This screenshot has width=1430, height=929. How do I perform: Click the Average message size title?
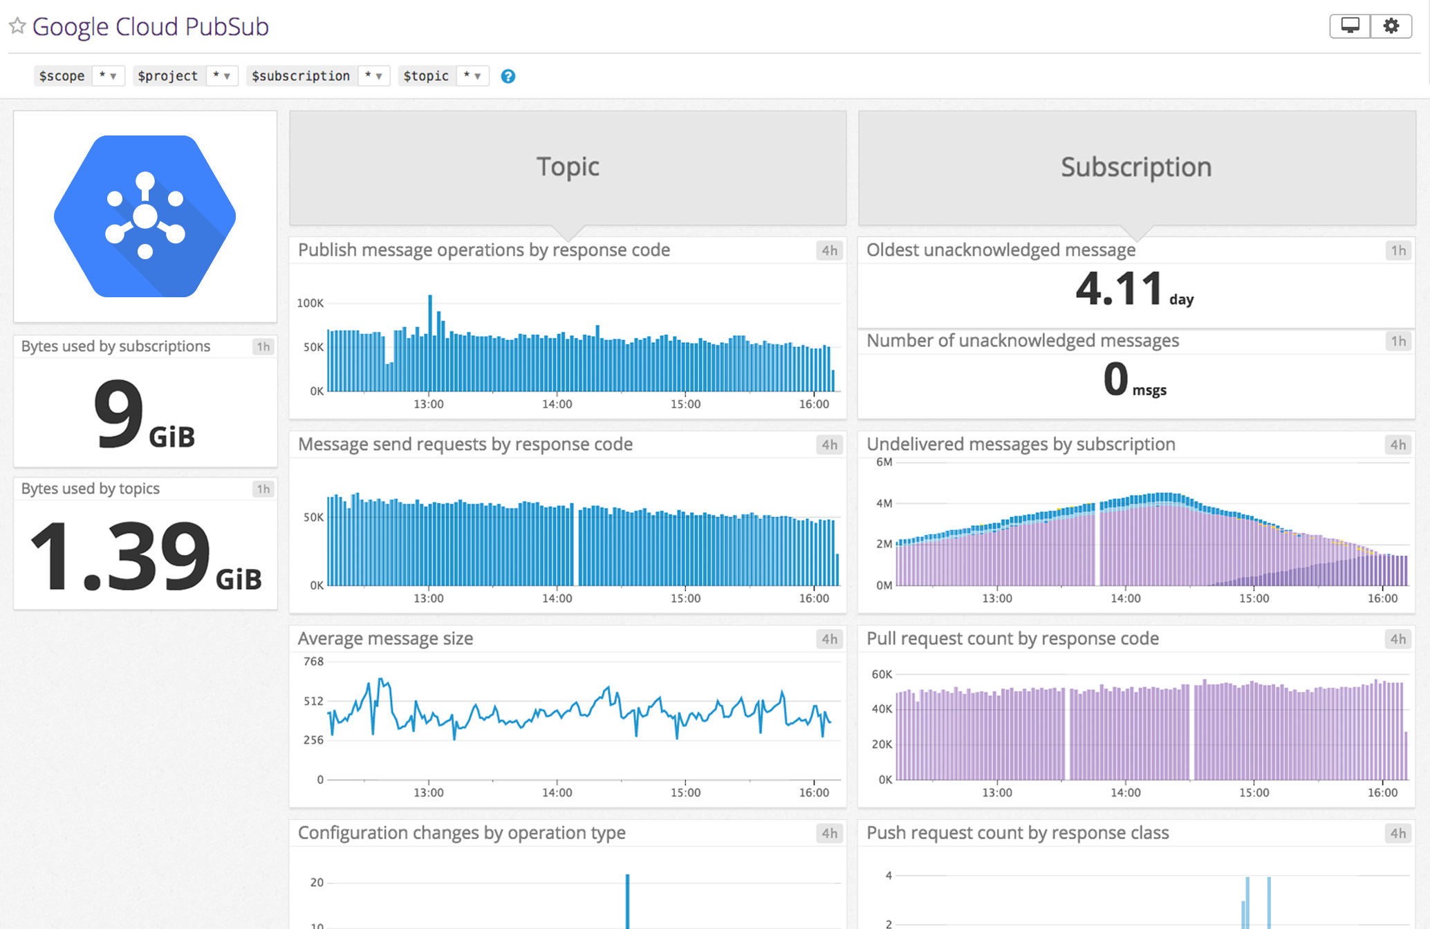point(385,639)
